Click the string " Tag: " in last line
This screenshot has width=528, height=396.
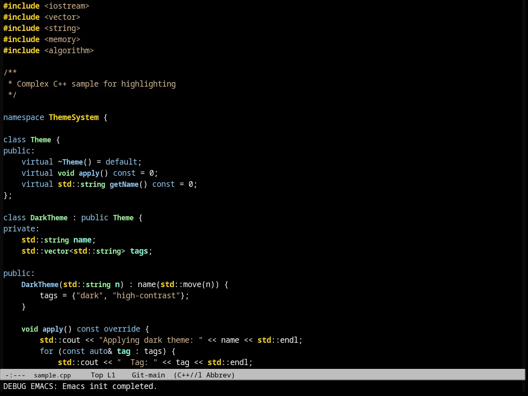(x=137, y=362)
